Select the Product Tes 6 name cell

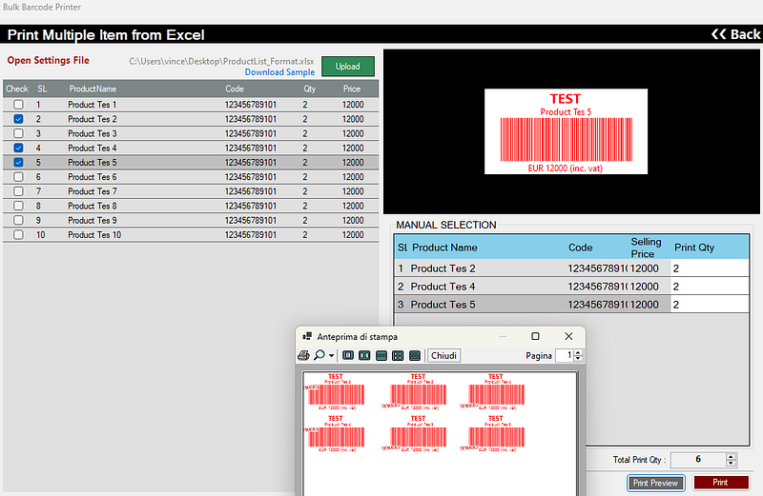(x=93, y=177)
